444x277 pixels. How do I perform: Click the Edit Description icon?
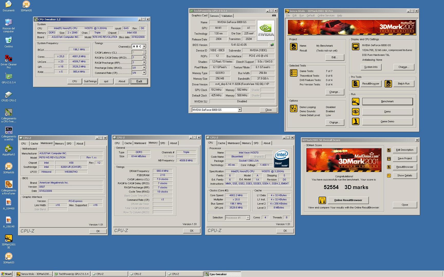389,150
